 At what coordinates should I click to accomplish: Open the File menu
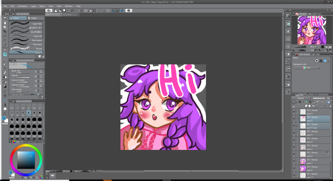pos(5,6)
